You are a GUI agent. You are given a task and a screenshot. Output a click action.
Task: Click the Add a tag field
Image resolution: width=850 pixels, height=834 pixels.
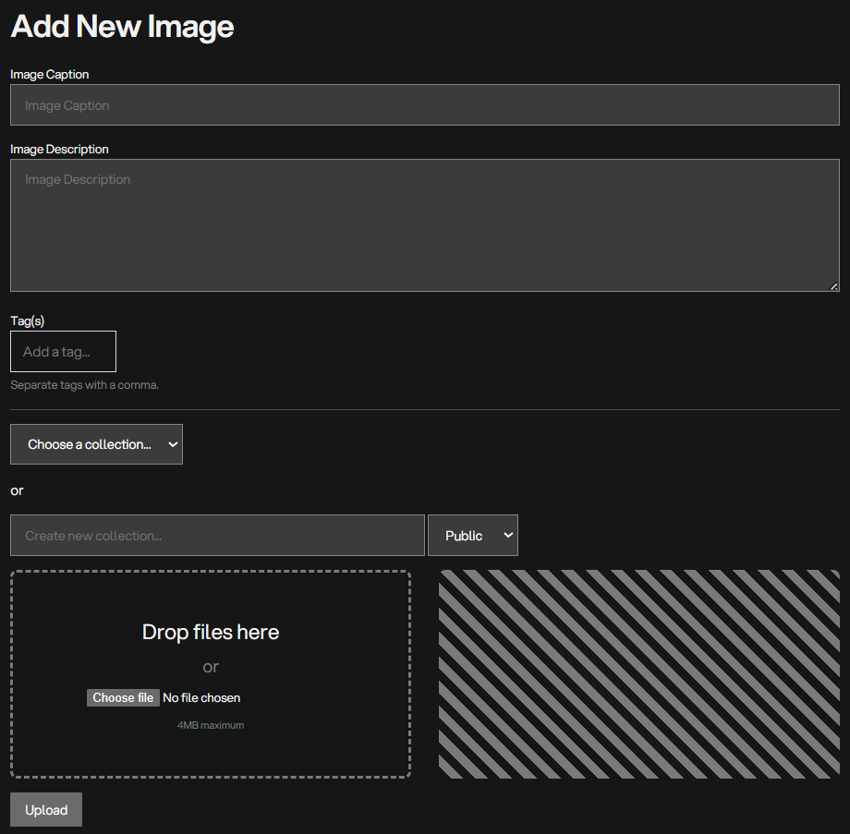click(63, 352)
